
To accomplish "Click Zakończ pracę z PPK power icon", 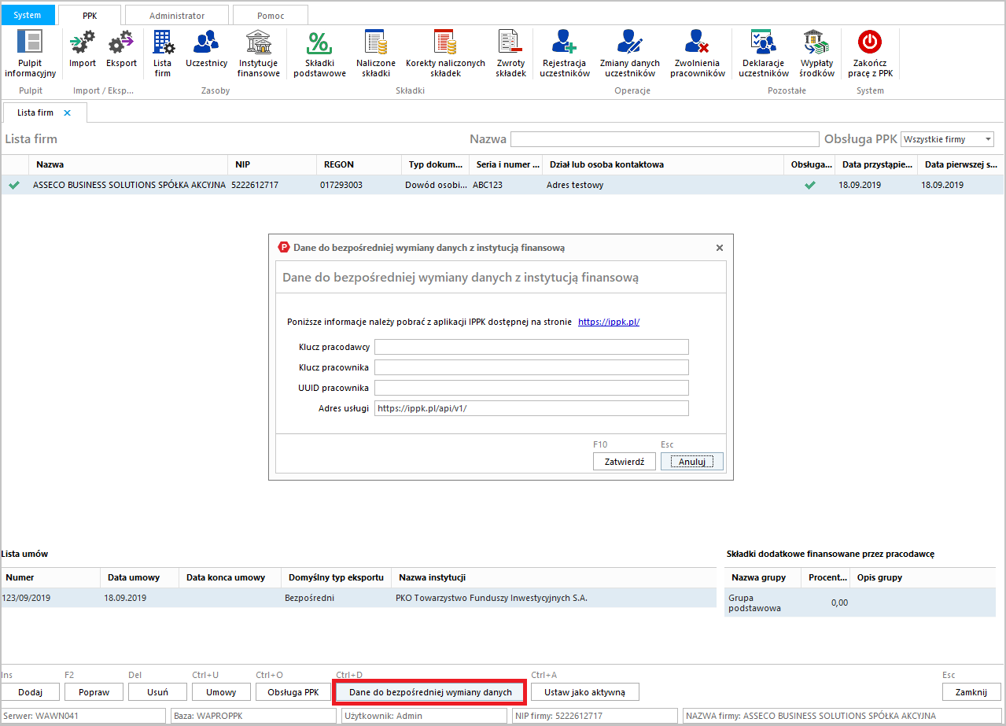I will tap(870, 42).
